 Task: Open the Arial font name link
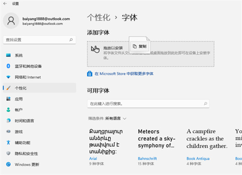(93, 159)
